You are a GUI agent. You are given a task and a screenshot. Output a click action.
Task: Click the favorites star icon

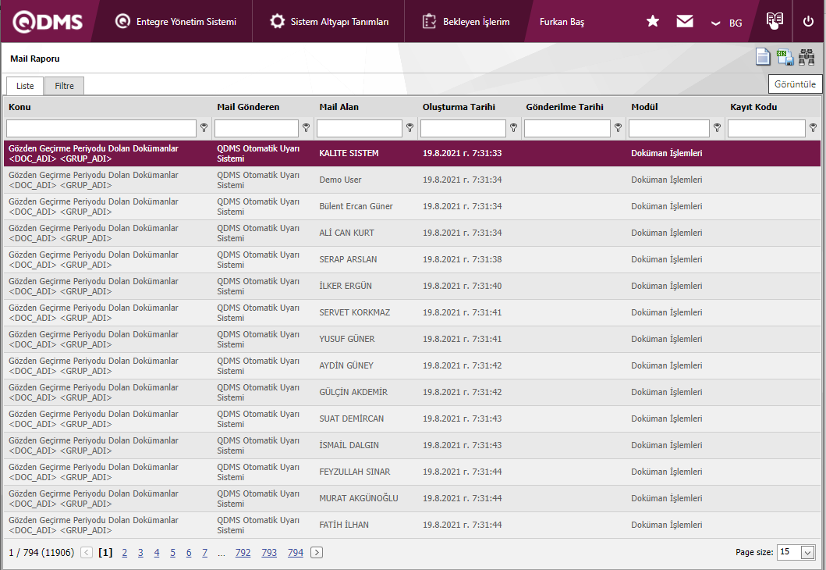pos(653,22)
